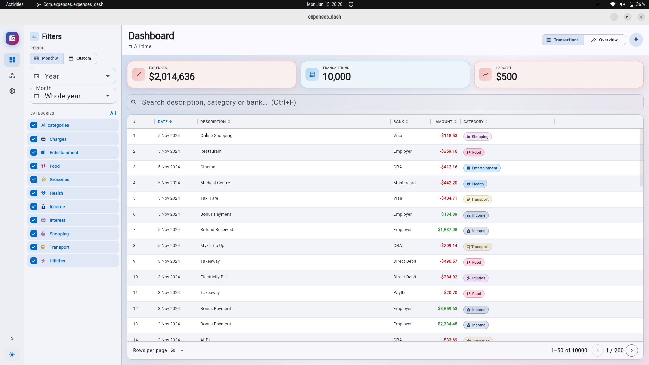Screen dimensions: 649x365
Task: Open the categories shapes icon in the sidebar
Action: [12, 75]
